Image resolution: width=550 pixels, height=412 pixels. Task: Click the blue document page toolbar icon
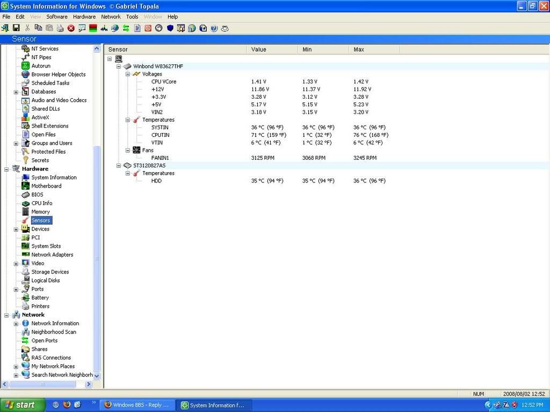pos(137,28)
